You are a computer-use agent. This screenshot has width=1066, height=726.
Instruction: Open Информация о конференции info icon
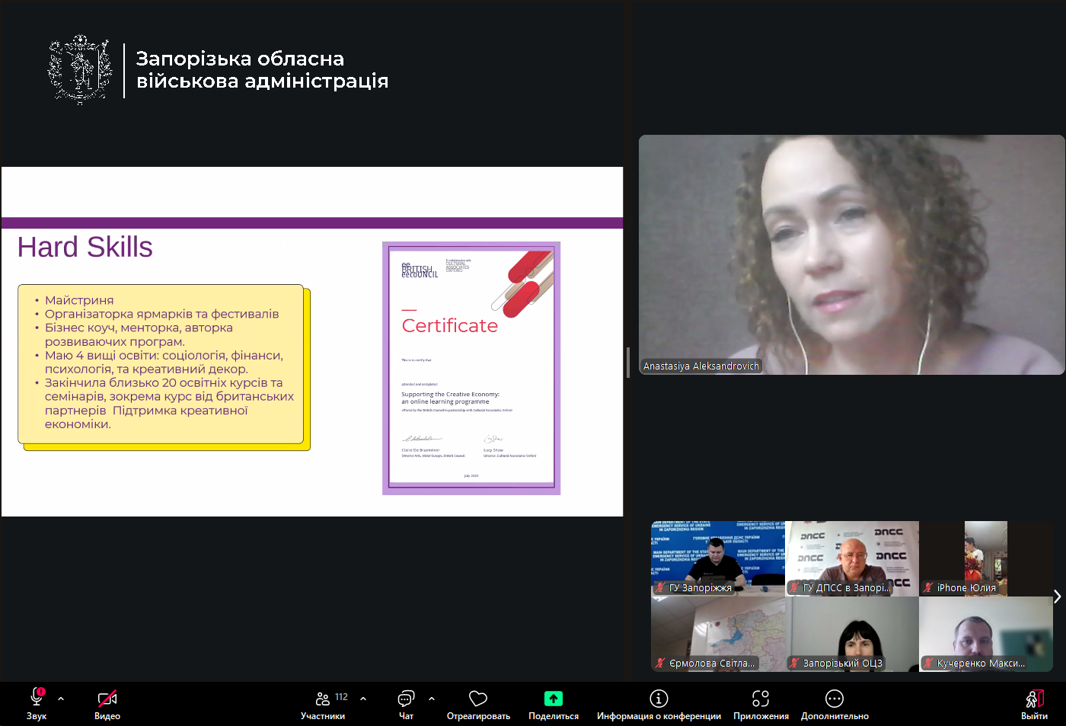point(659,699)
